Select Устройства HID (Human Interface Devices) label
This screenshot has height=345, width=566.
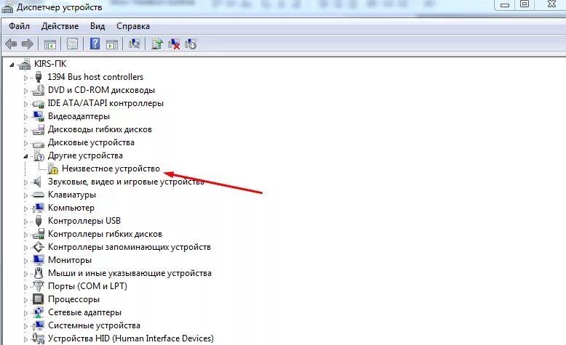tap(131, 338)
